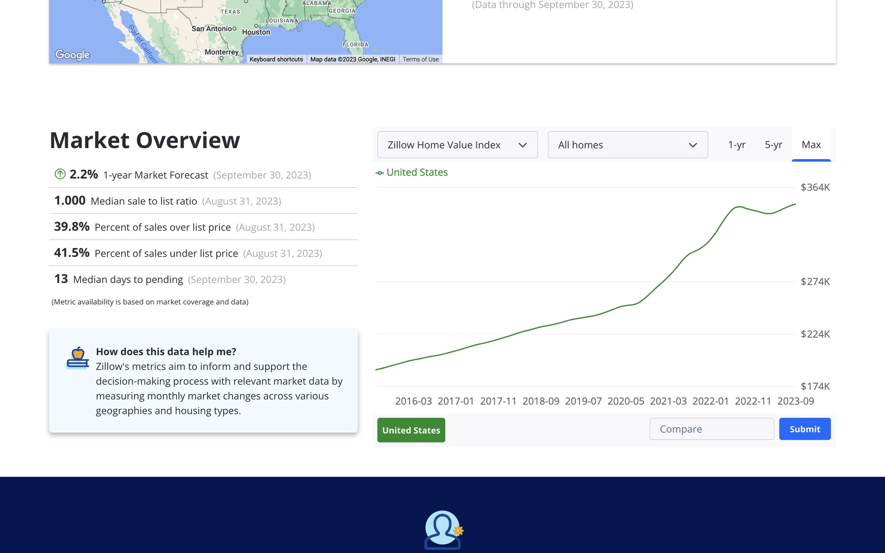Switch chart to 5-yr range
The height and width of the screenshot is (553, 885).
click(773, 145)
